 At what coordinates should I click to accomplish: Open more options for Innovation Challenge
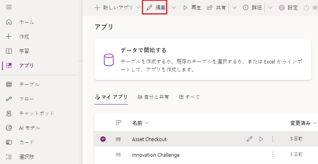pyautogui.click(x=272, y=154)
